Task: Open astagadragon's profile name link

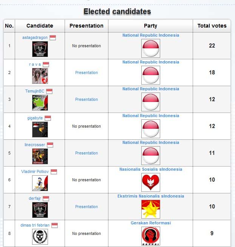Action: point(35,38)
